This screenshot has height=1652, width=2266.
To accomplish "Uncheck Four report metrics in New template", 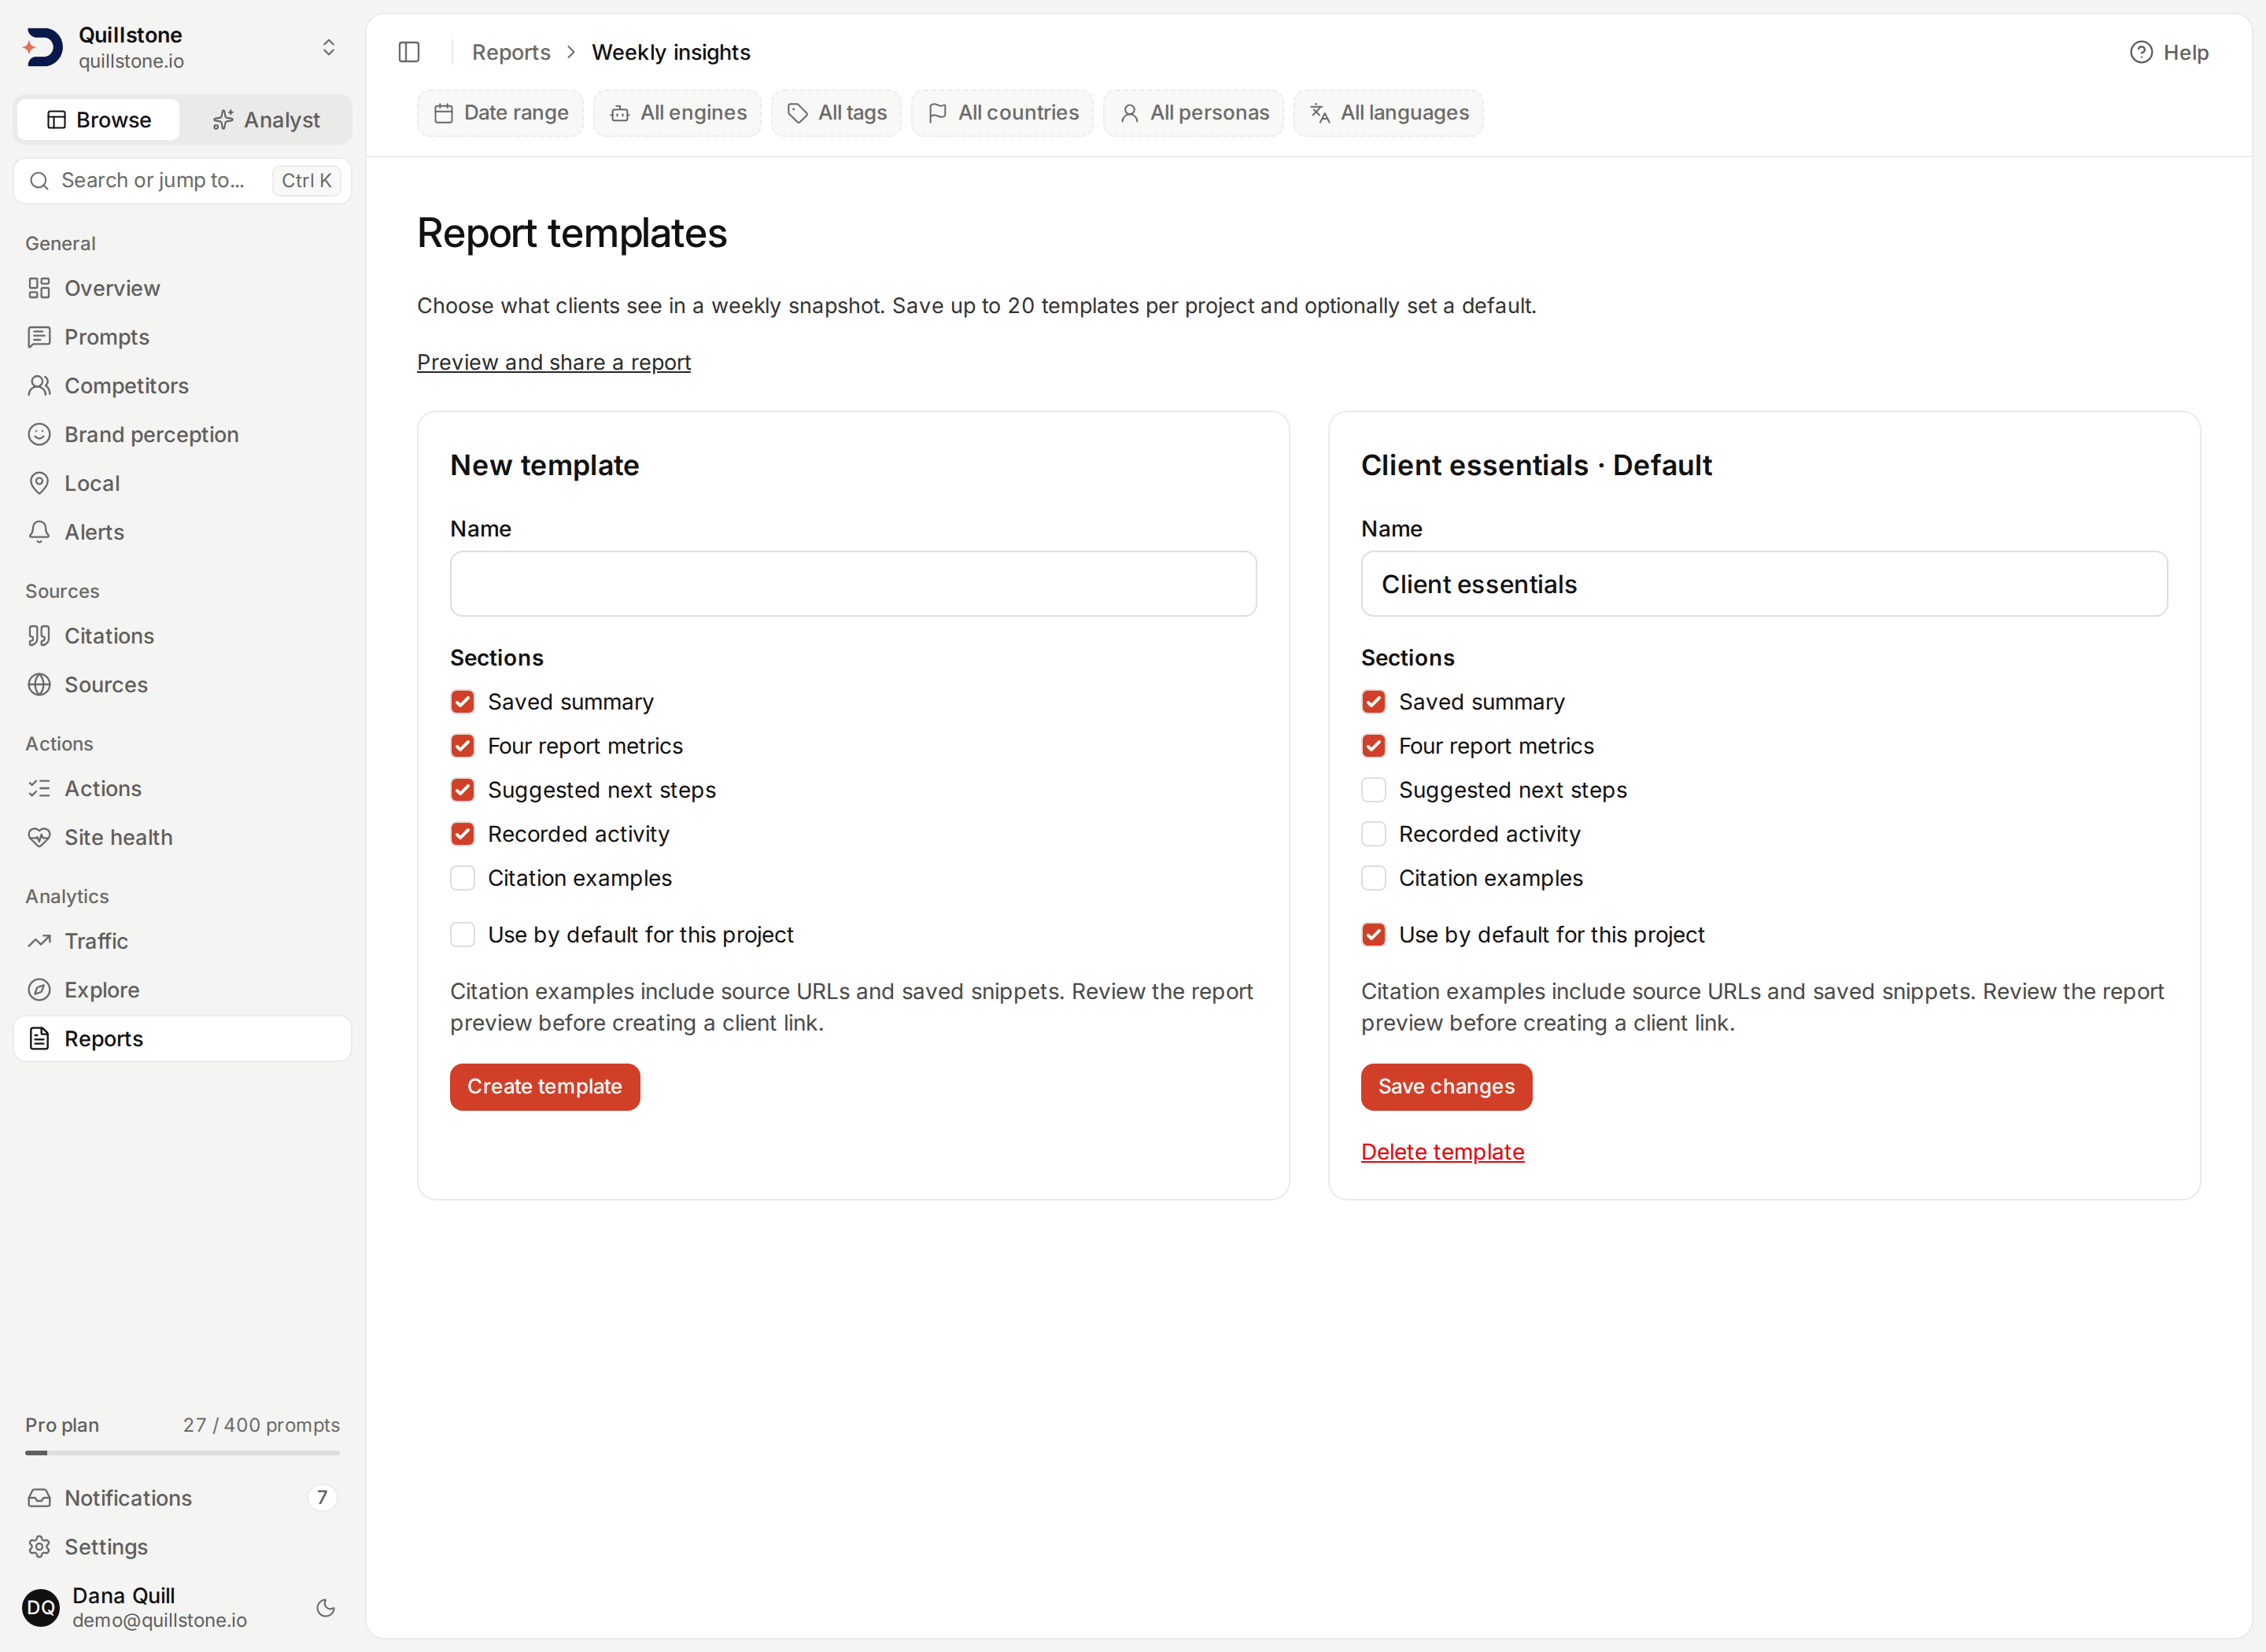I will coord(462,746).
